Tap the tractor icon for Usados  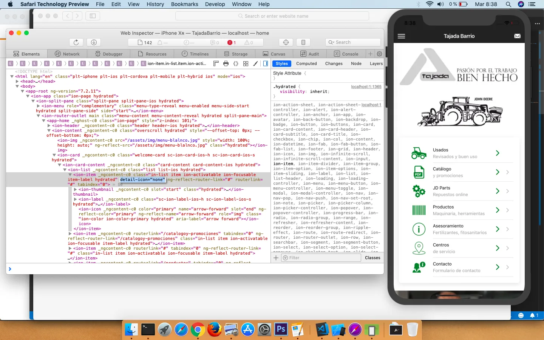[419, 153]
